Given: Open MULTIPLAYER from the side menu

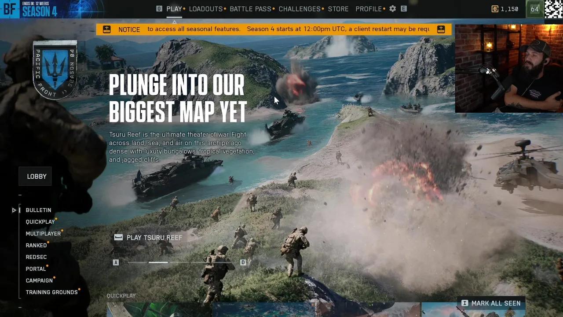Looking at the screenshot, I should (43, 234).
